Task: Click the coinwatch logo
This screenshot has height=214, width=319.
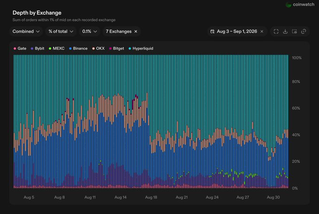Action: point(300,5)
